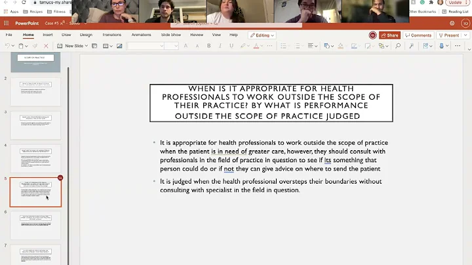
Task: Select slide 2 thumbnail
Action: (x=35, y=92)
